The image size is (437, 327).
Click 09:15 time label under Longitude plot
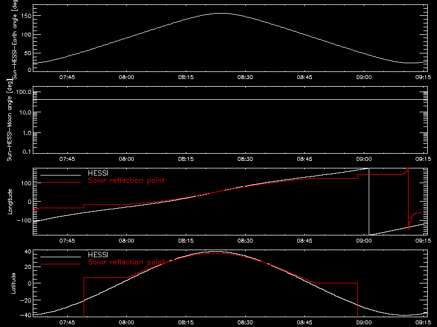(423, 241)
